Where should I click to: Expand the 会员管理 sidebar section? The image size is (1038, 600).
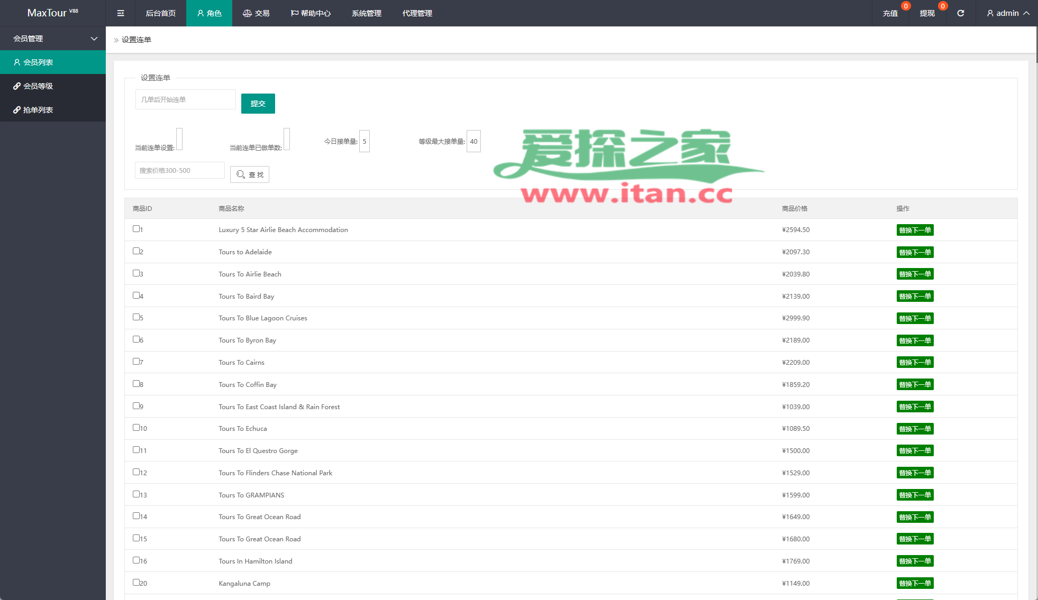[x=53, y=39]
